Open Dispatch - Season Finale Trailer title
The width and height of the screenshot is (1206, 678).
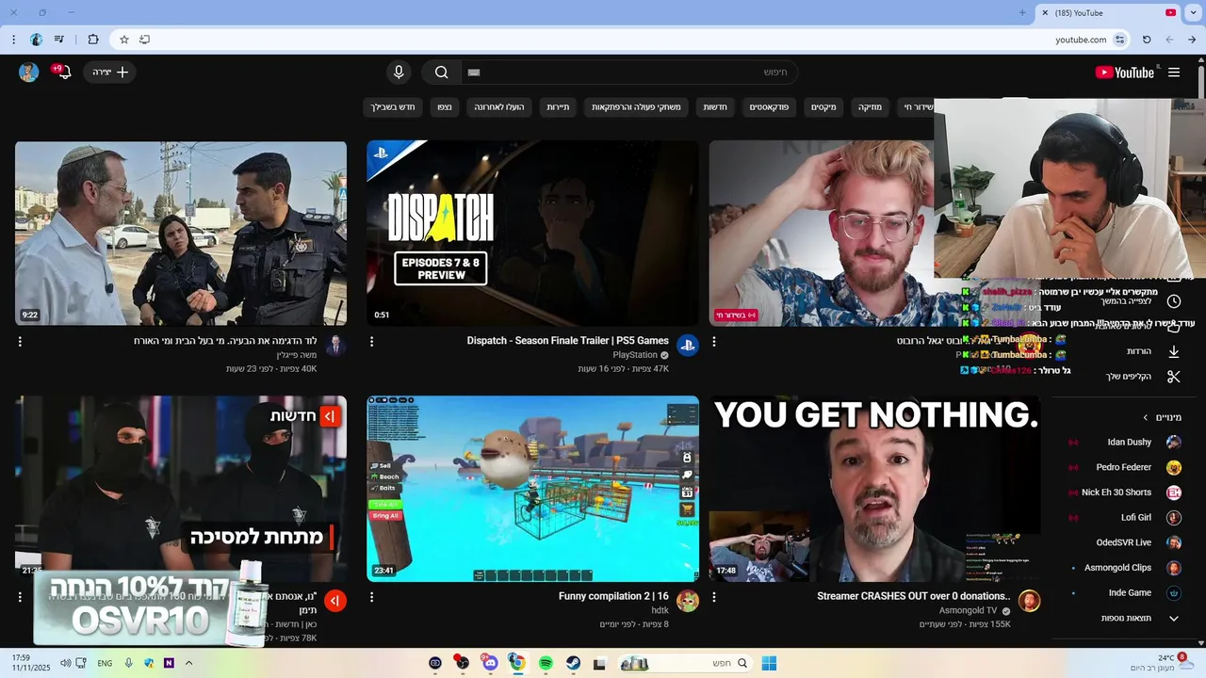pos(567,341)
